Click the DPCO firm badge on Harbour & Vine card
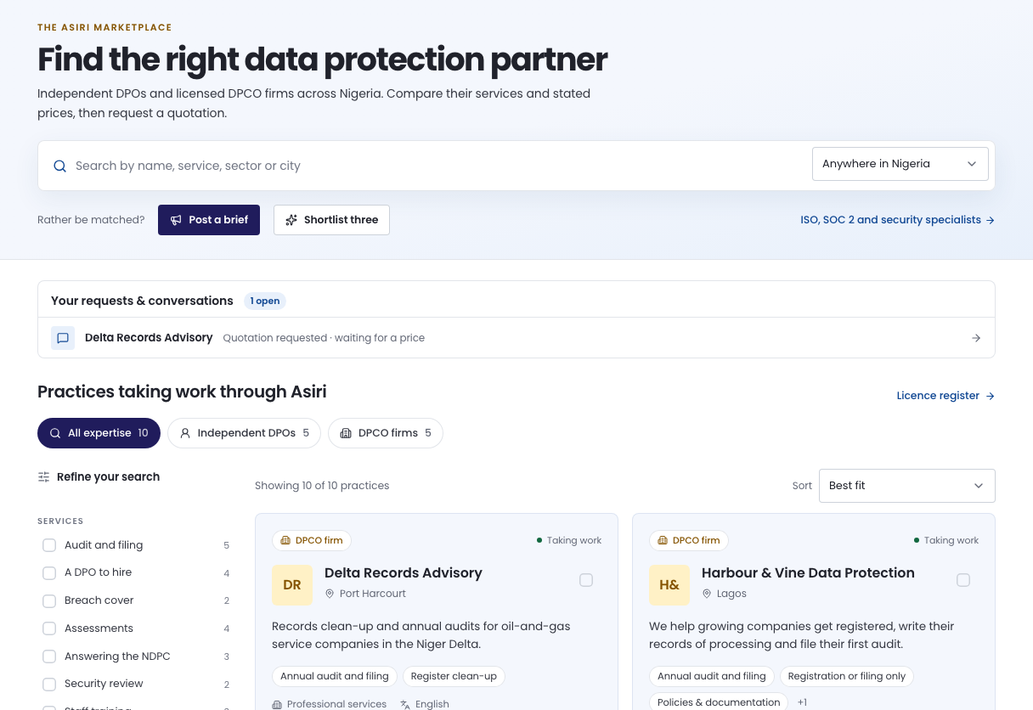This screenshot has width=1033, height=710. coord(689,540)
